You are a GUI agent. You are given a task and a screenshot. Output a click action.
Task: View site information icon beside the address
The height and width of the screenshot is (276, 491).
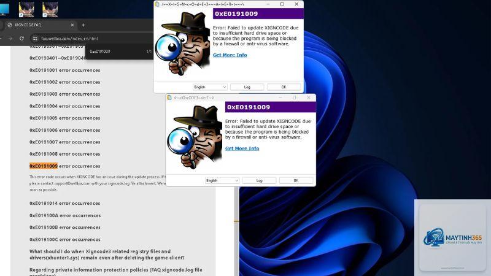35,39
